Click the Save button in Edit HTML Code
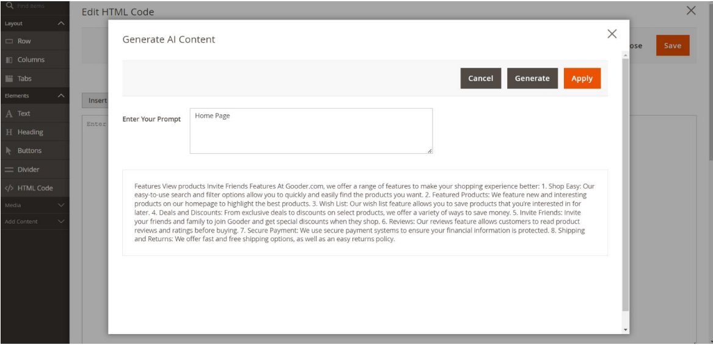The height and width of the screenshot is (345, 713). (x=672, y=46)
